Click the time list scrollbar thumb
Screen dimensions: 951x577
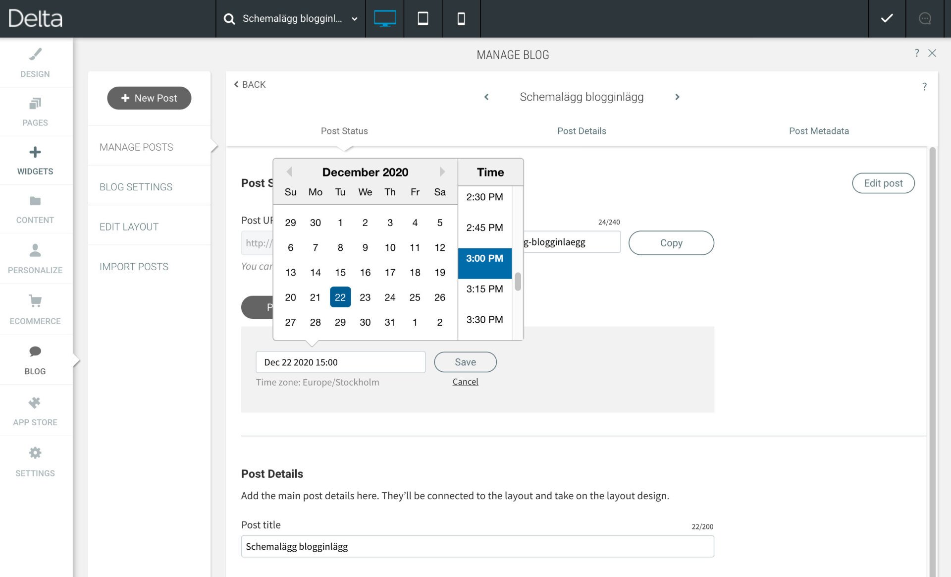(x=518, y=282)
